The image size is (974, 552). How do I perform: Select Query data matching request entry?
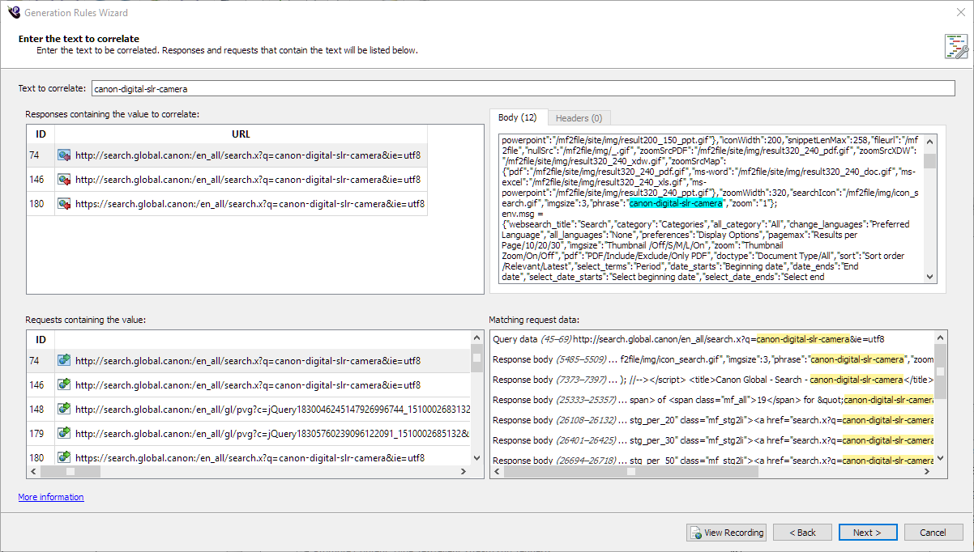pyautogui.click(x=689, y=339)
